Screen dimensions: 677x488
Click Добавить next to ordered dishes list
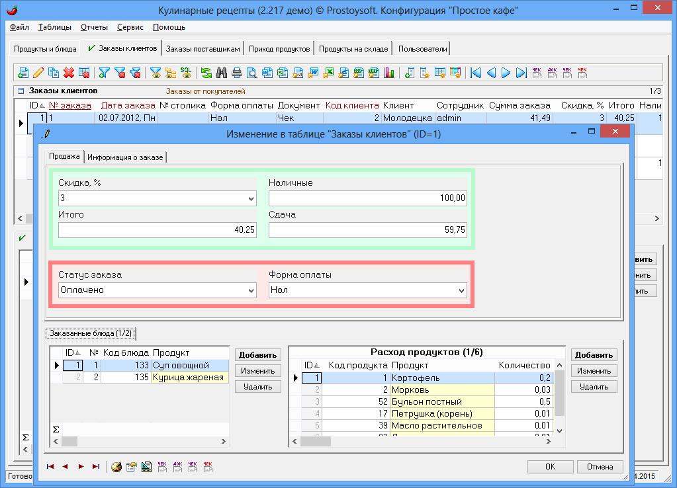tap(258, 355)
